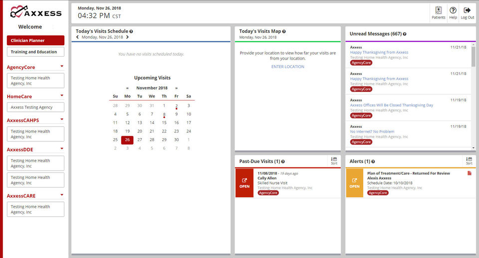
Task: Select Axxess Testing Agency under HomeCare
Action: (36, 107)
